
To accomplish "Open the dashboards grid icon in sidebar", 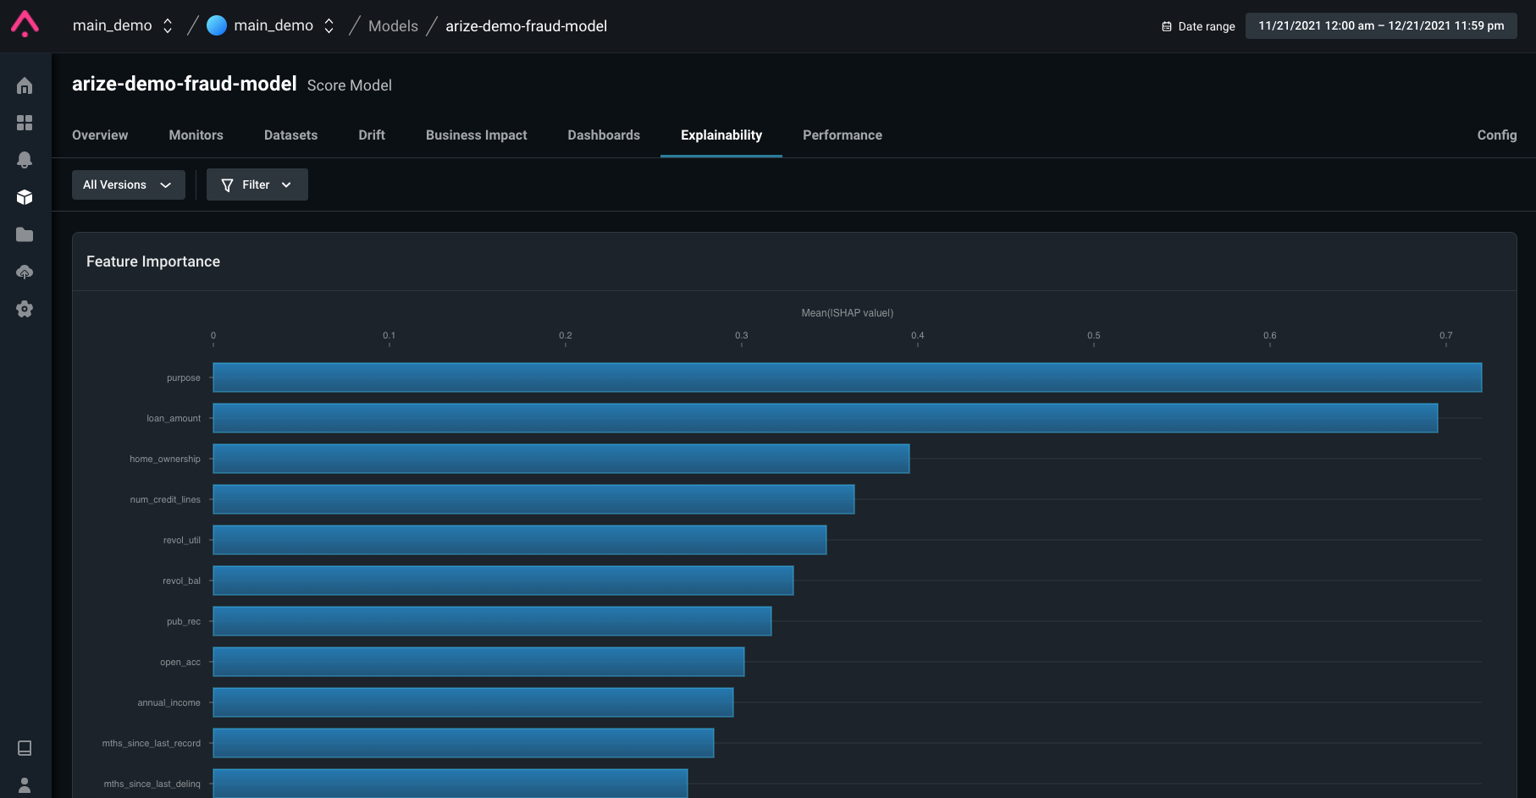I will (x=25, y=123).
